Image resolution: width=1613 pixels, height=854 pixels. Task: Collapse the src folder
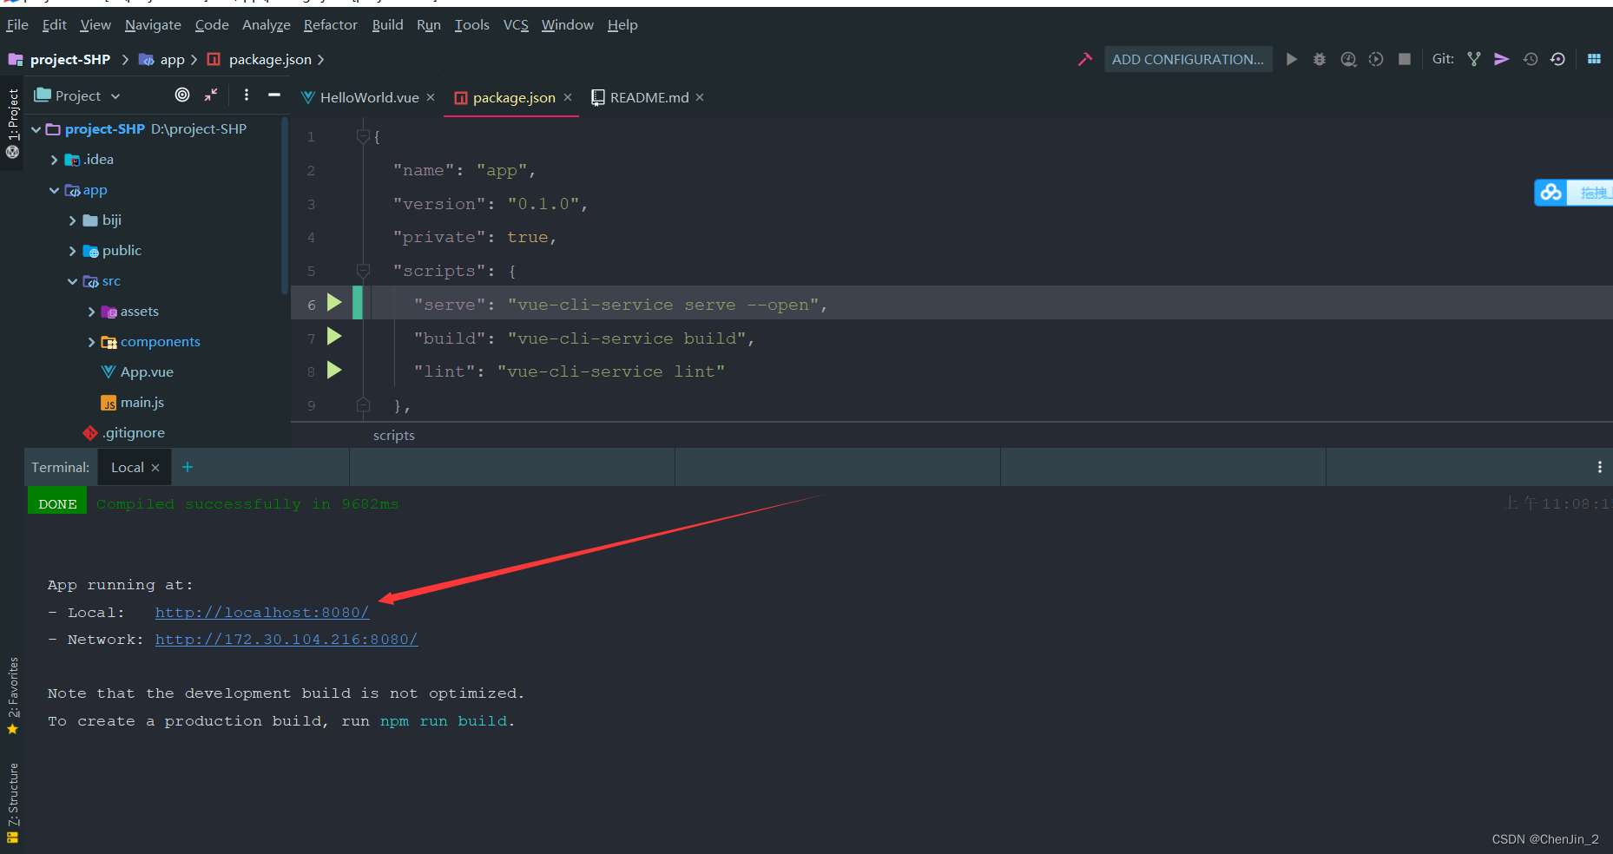pos(72,281)
